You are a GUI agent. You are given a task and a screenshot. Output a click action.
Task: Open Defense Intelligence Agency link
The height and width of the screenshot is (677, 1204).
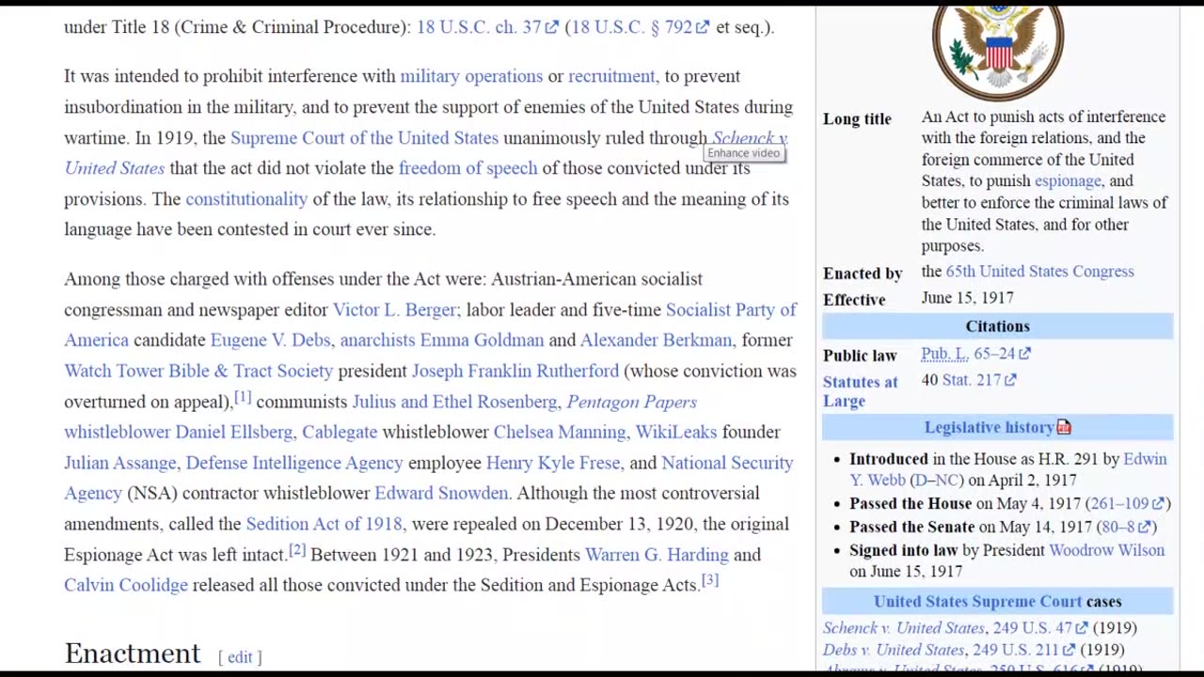[294, 464]
